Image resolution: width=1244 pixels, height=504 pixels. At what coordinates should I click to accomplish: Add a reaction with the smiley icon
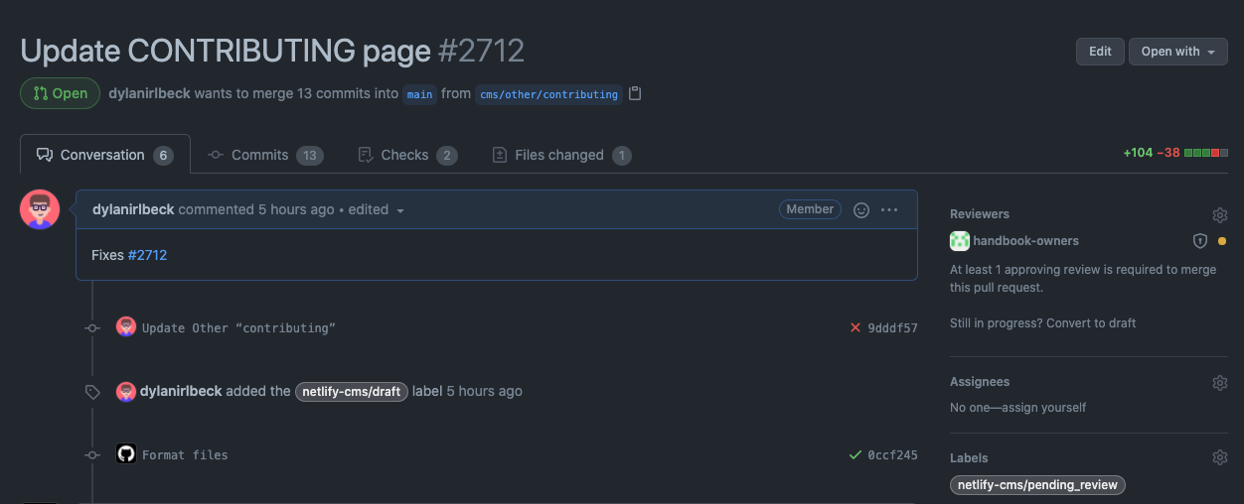pyautogui.click(x=861, y=210)
